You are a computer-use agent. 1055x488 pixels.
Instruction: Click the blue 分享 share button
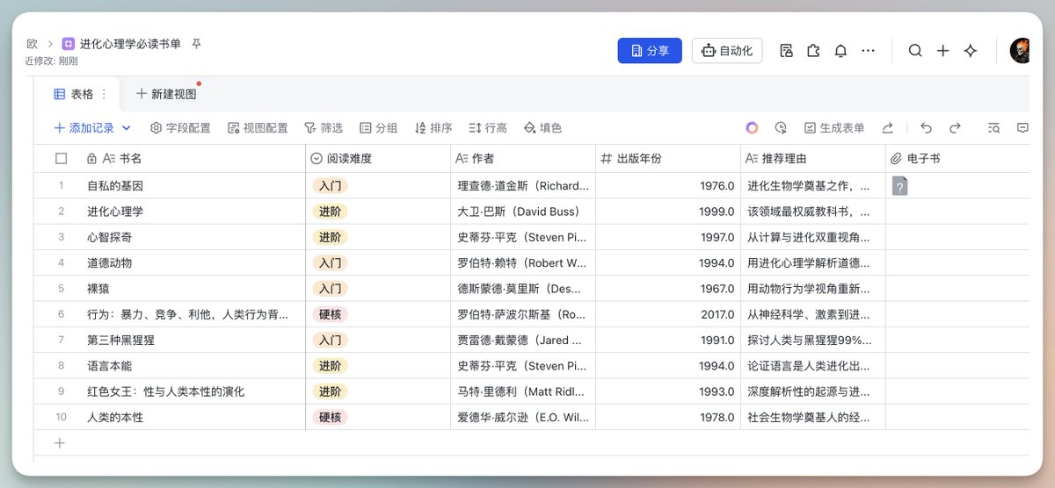click(x=650, y=51)
